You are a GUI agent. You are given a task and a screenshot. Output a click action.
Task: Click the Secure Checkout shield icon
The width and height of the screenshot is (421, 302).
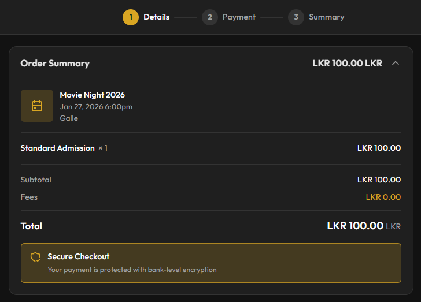pyautogui.click(x=35, y=258)
